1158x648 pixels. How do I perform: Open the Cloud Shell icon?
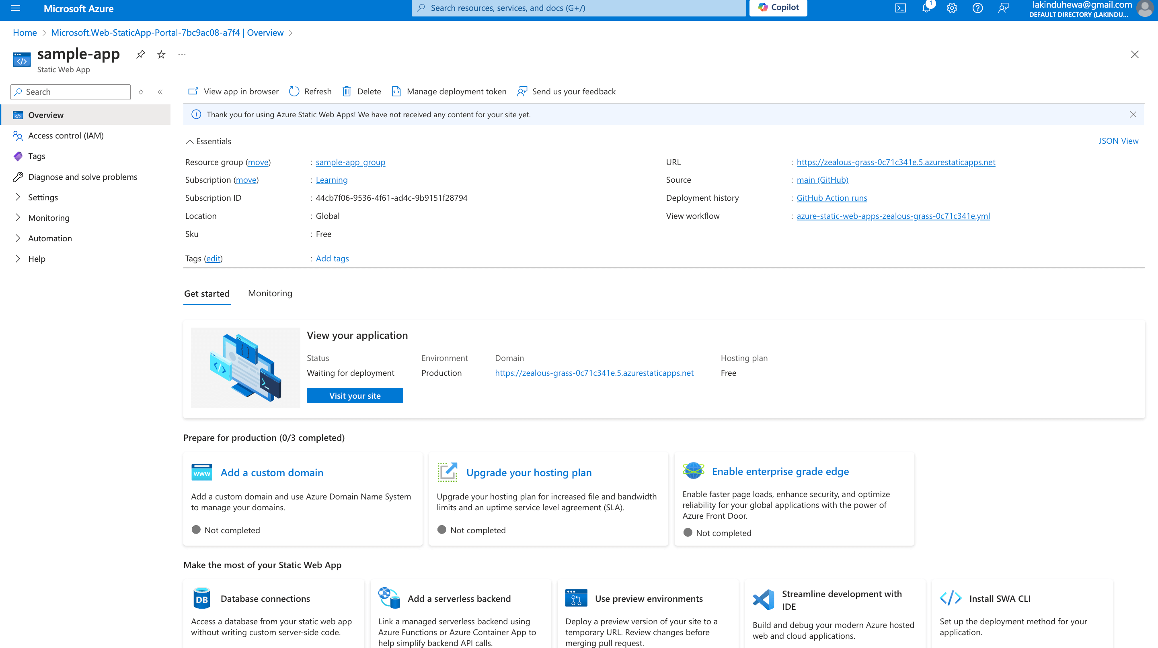[x=900, y=8]
